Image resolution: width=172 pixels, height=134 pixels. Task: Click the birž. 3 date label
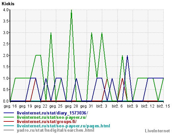click(102, 106)
